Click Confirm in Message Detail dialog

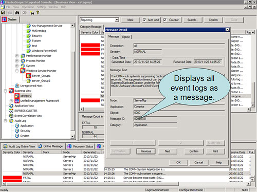(194, 151)
